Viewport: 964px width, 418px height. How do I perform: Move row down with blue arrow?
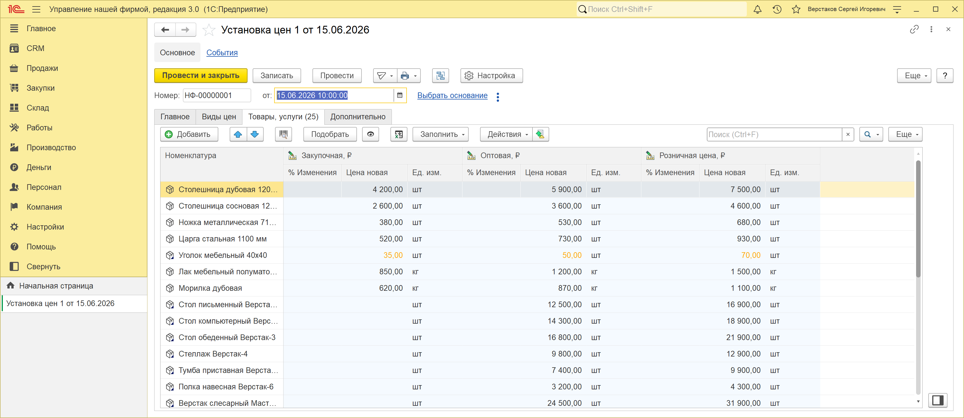pos(255,135)
